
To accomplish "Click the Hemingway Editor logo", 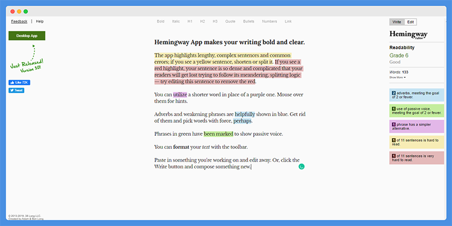I will (408, 34).
